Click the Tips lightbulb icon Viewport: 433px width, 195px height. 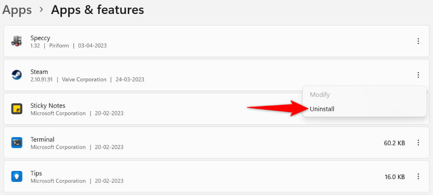coord(16,176)
